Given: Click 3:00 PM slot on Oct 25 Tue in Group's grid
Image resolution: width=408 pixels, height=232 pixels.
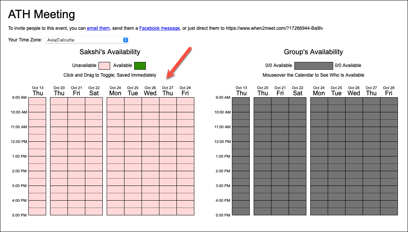Looking at the screenshot, I should (336, 189).
